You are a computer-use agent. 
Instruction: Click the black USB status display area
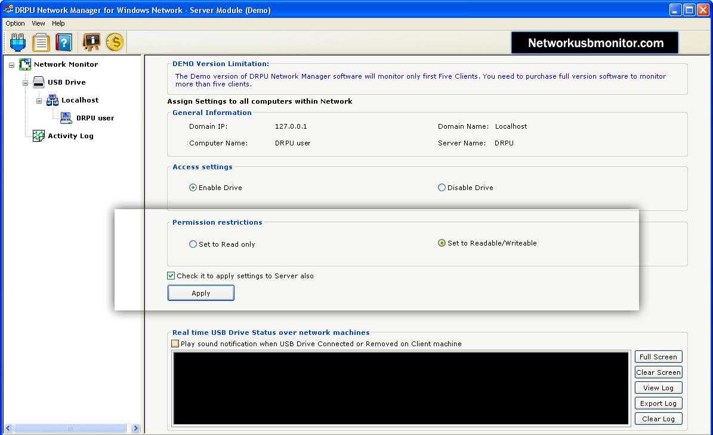[x=401, y=389]
